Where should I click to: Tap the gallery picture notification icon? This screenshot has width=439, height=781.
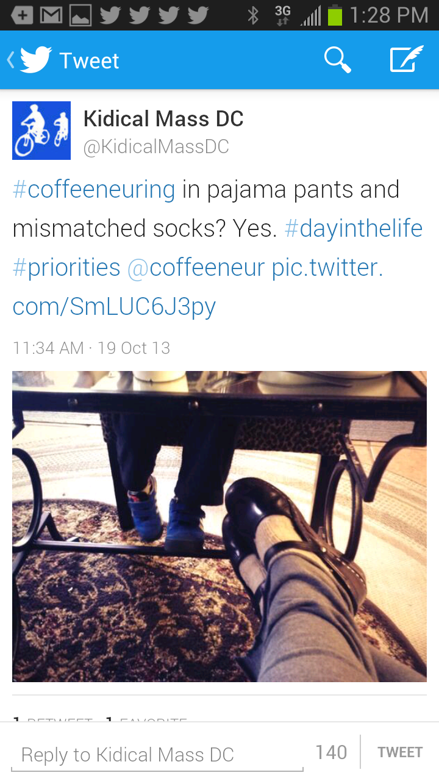[x=80, y=15]
